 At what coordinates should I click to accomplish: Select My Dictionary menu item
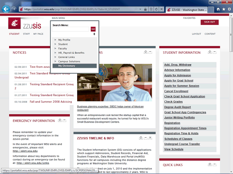[x=75, y=66]
